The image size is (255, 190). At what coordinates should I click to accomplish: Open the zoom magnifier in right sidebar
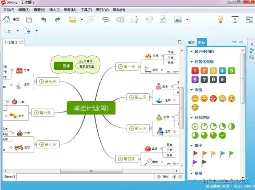[251, 57]
